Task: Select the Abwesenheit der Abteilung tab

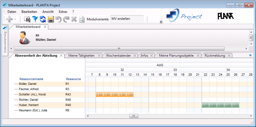Action: (36, 56)
